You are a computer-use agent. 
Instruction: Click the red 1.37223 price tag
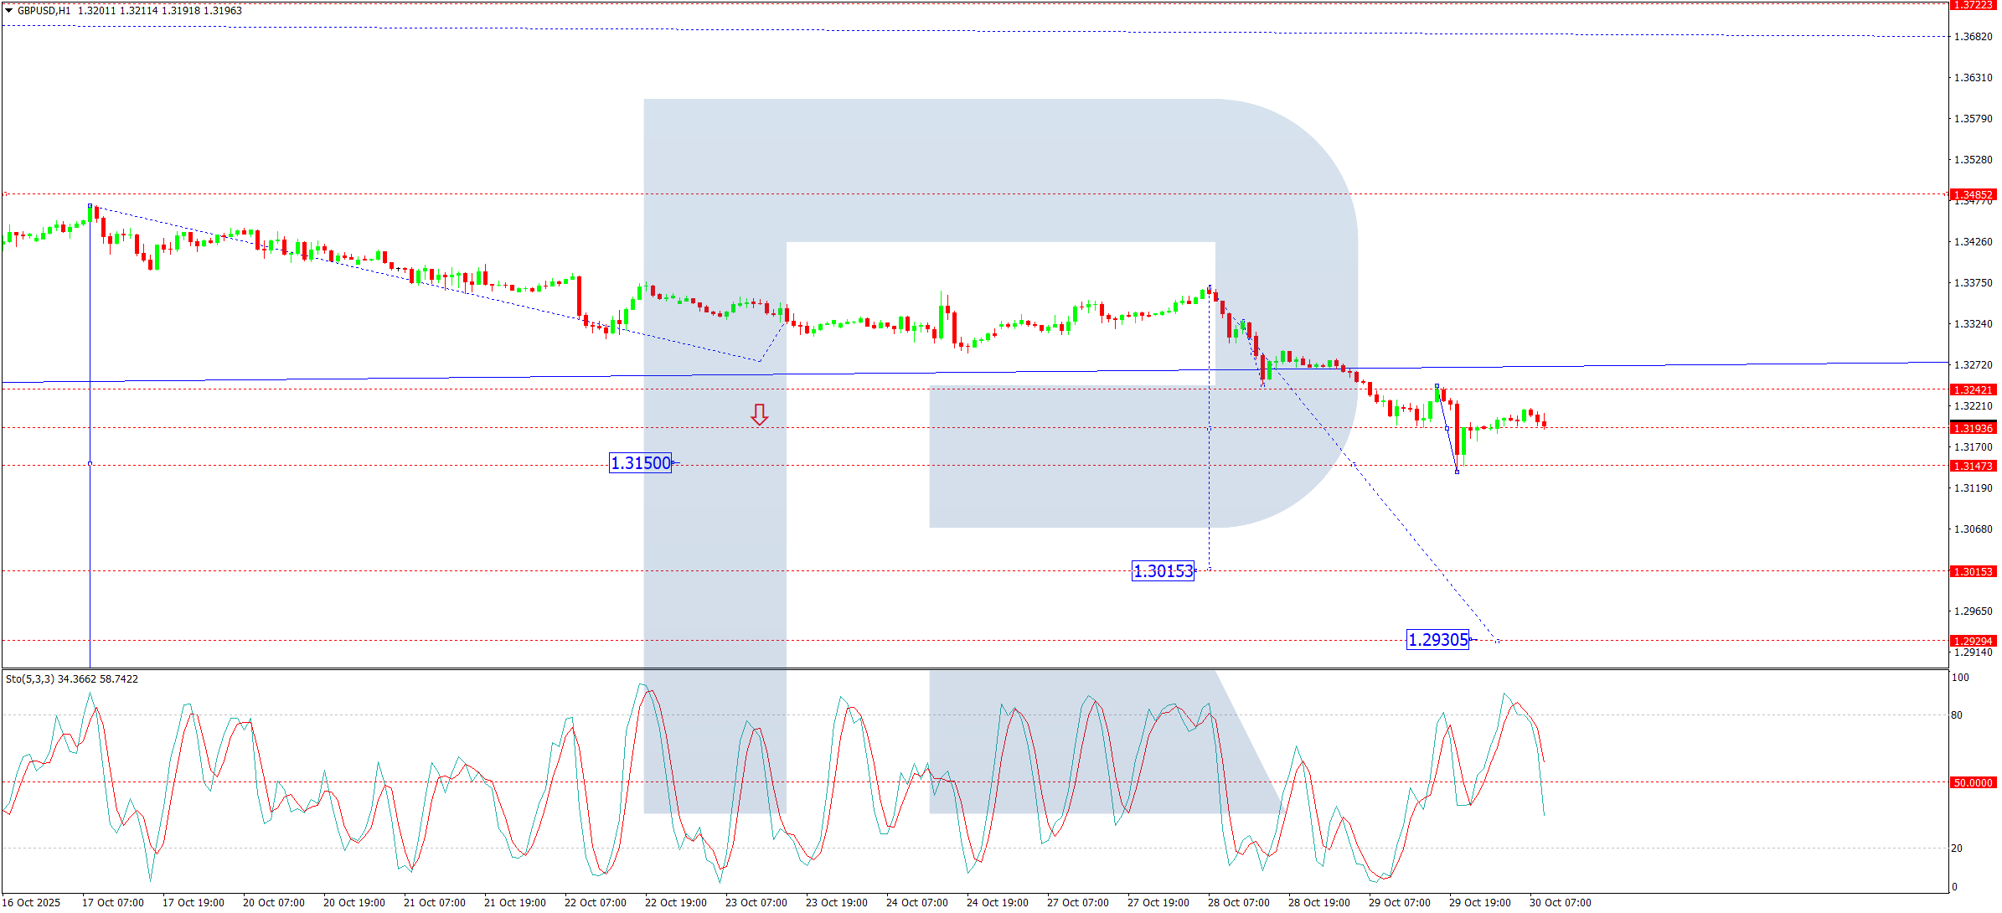tap(1974, 5)
